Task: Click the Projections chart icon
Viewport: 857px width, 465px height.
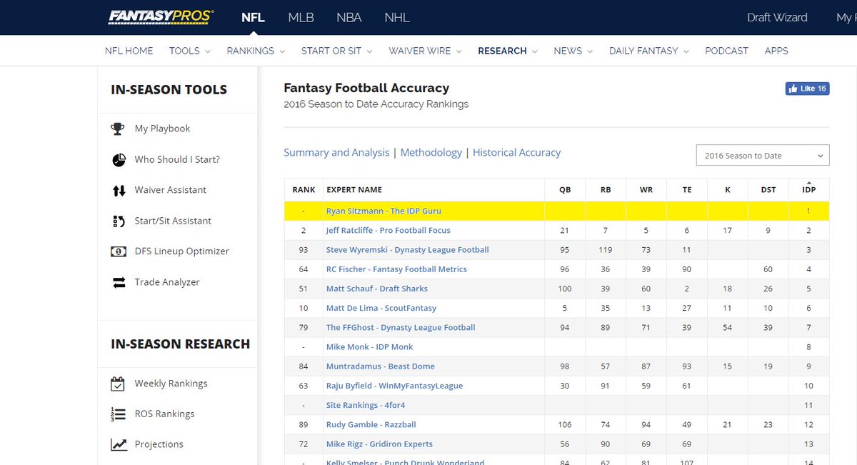Action: point(119,444)
